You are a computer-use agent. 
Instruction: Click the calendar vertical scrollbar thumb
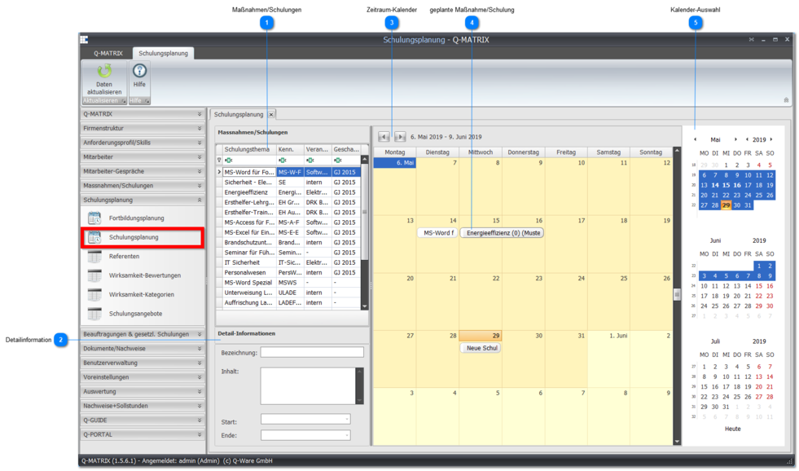(x=677, y=295)
